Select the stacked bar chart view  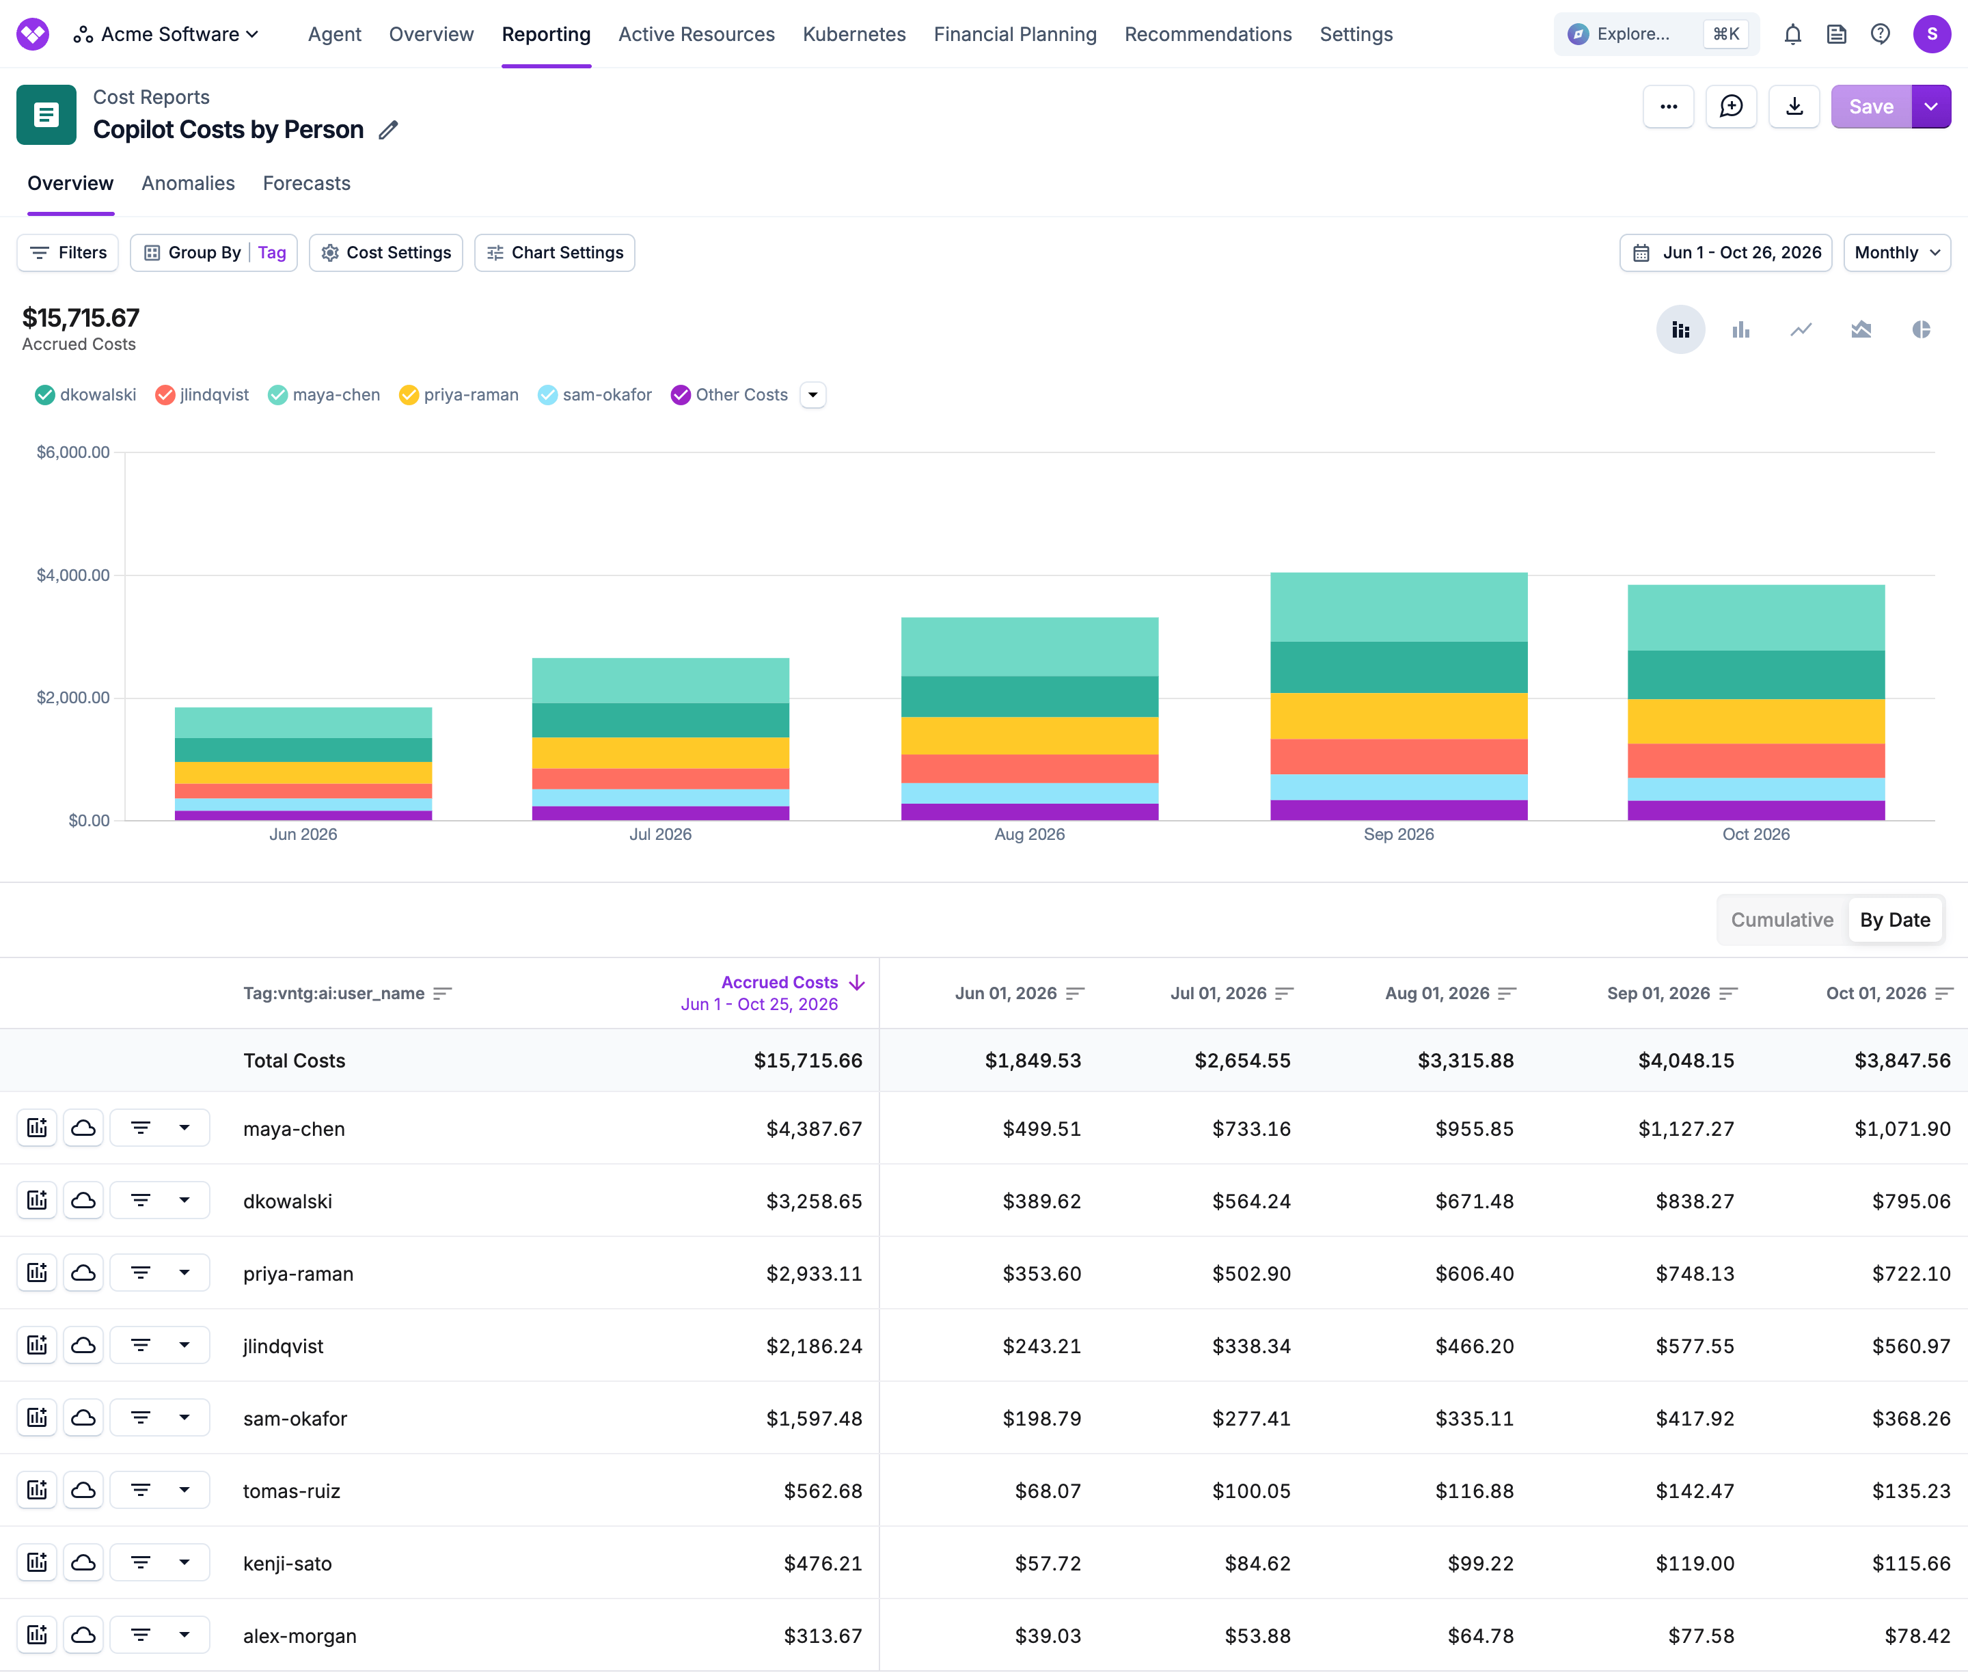[x=1680, y=329]
